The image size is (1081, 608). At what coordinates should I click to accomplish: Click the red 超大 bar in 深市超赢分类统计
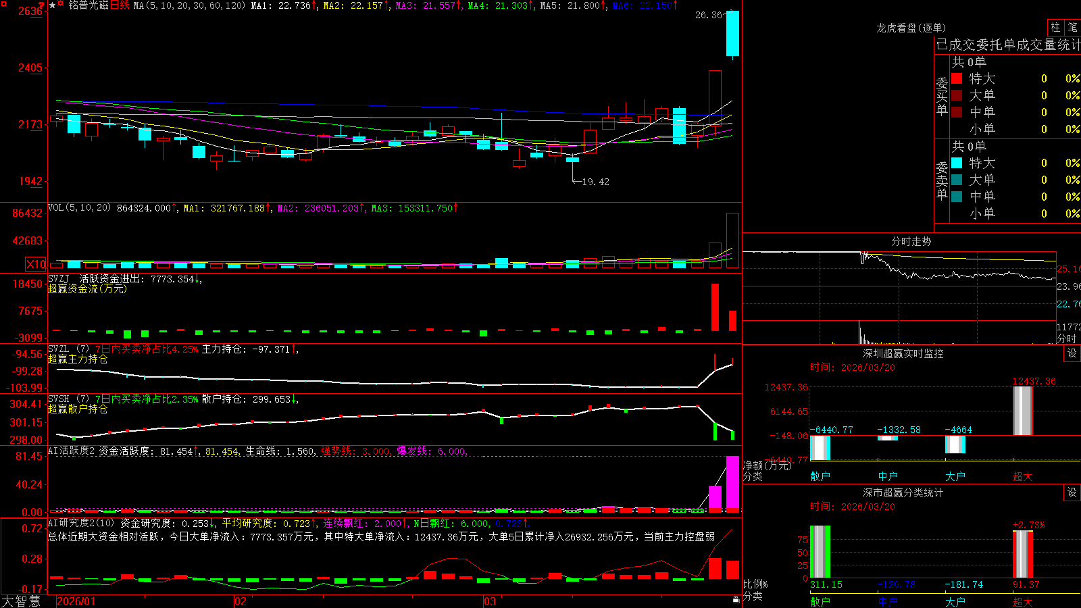click(x=1023, y=555)
